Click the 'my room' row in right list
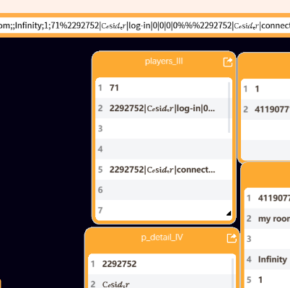The image size is (290, 288). click(x=267, y=219)
